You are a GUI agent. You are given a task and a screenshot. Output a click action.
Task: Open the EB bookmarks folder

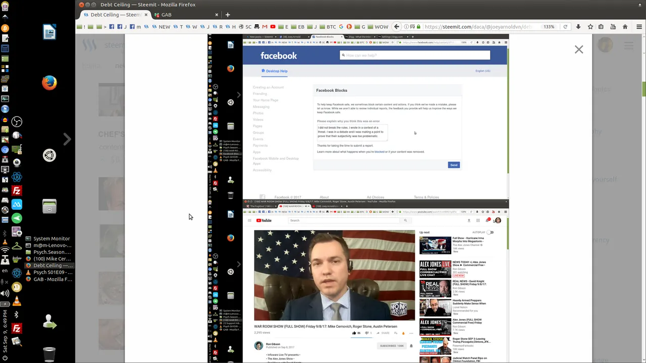298,27
